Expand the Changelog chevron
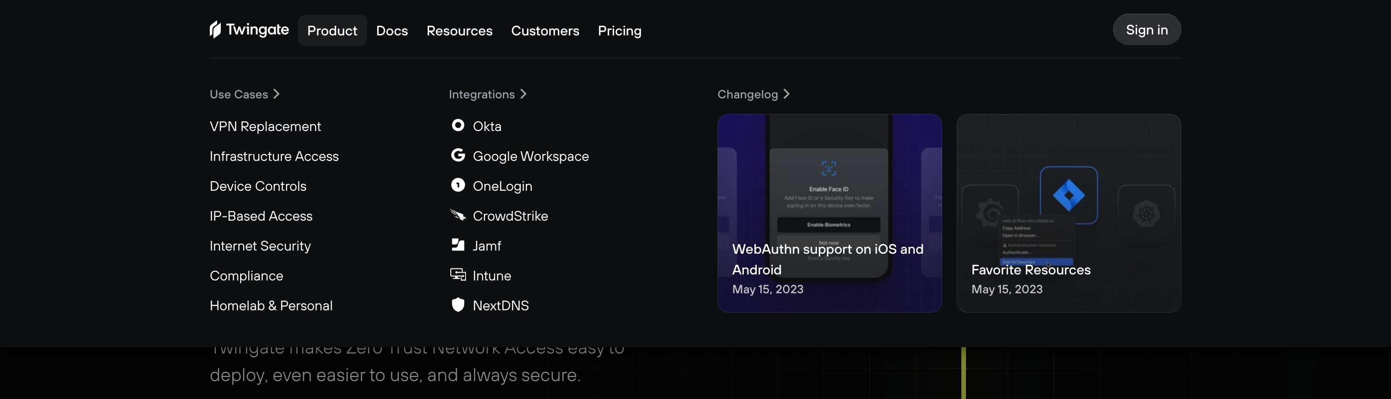Image resolution: width=1391 pixels, height=399 pixels. pos(787,94)
